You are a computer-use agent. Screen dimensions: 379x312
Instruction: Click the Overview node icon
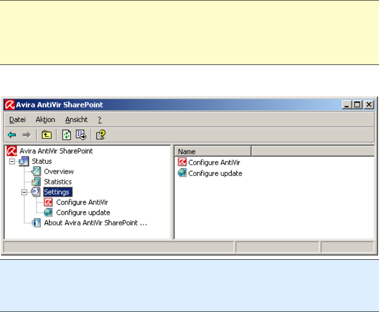36,171
